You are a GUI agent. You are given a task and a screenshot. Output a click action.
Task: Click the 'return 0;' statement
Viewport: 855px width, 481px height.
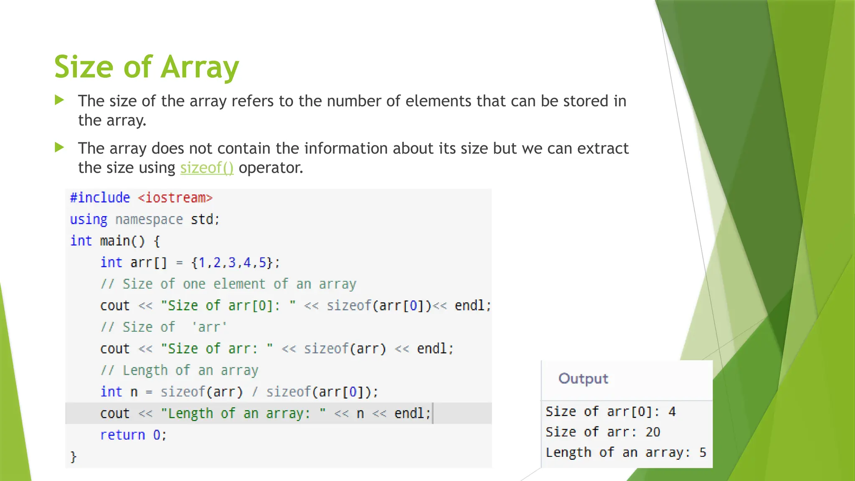[133, 435]
